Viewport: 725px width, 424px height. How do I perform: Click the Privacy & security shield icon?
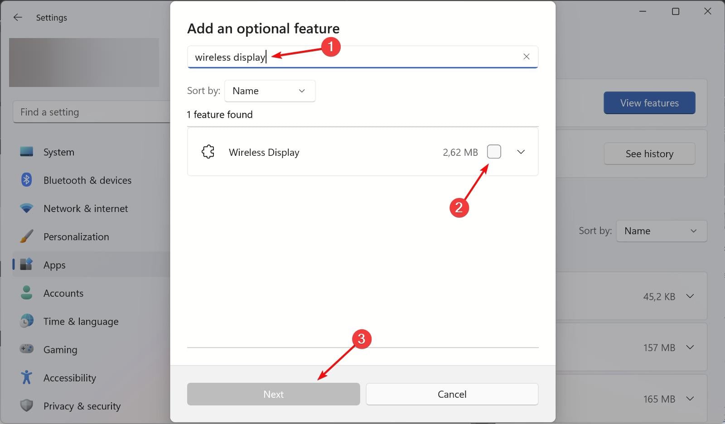[x=26, y=405]
